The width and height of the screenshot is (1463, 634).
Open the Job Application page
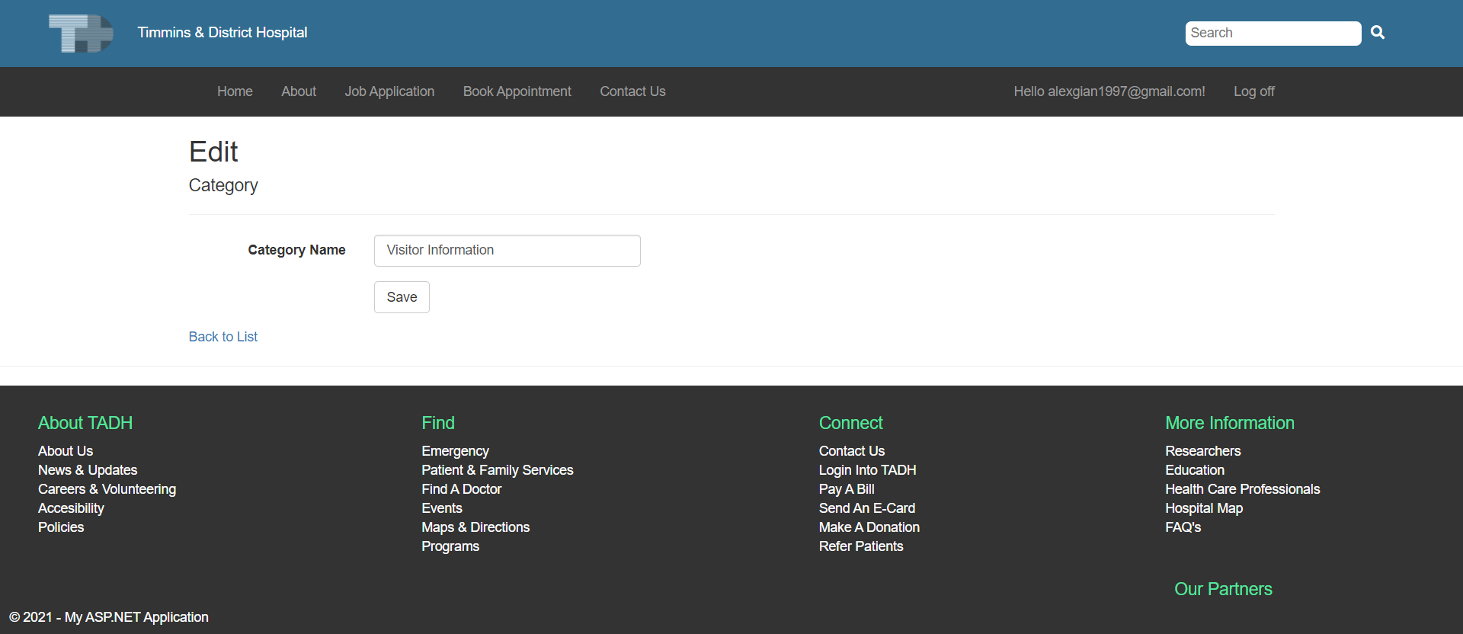(x=389, y=91)
